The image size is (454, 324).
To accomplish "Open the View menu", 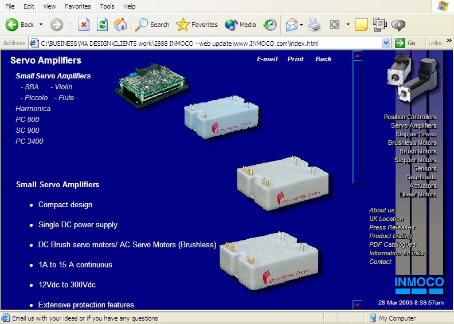I will 49,6.
